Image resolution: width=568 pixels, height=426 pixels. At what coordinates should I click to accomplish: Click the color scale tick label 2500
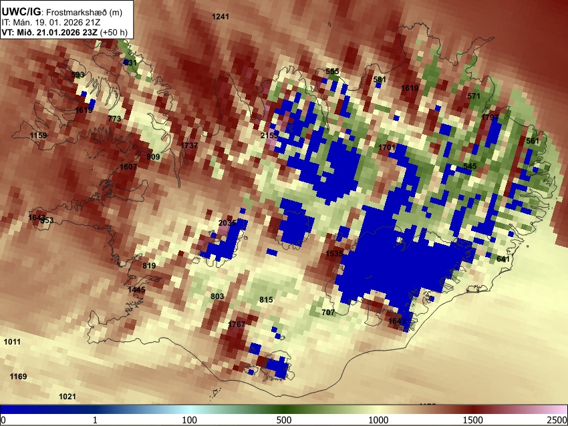click(557, 420)
